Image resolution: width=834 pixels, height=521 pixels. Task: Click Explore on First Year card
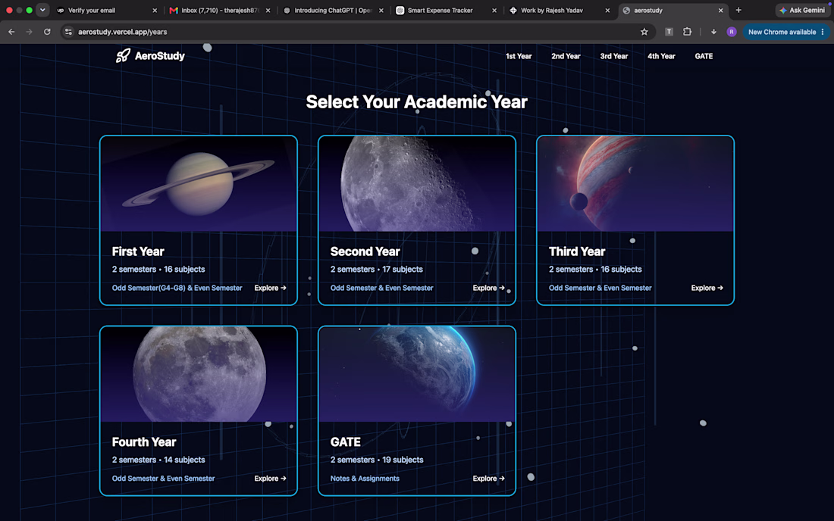tap(270, 288)
